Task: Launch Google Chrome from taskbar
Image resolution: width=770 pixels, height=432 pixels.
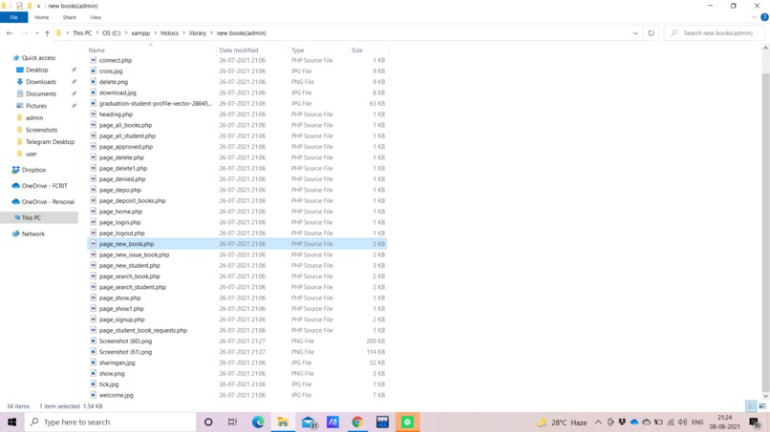Action: pyautogui.click(x=357, y=422)
